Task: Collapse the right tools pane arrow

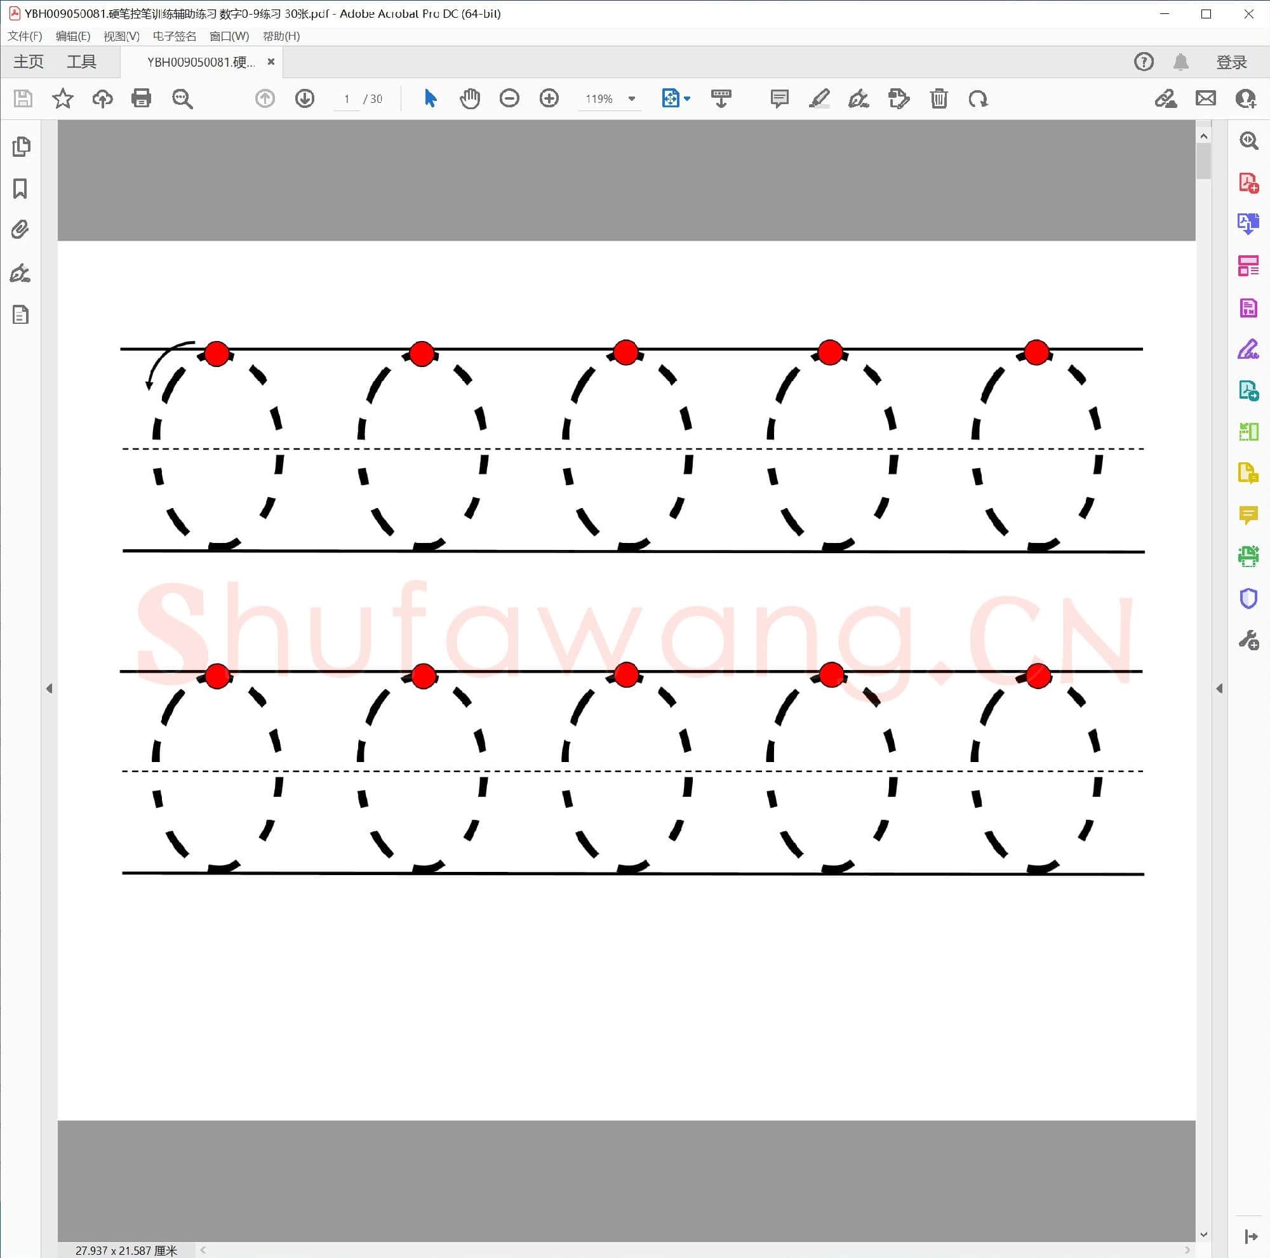Action: 1219,688
